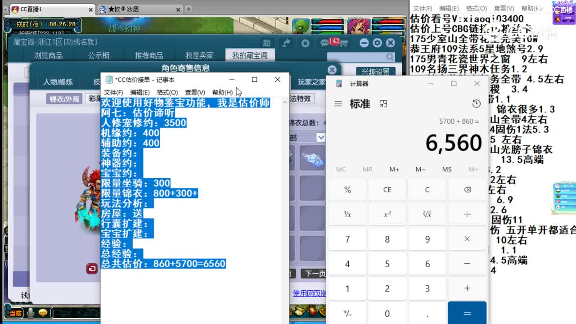
Task: Click the plus key on calculator
Action: (x=467, y=288)
